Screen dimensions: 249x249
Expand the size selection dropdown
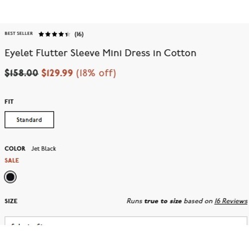pos(126,221)
